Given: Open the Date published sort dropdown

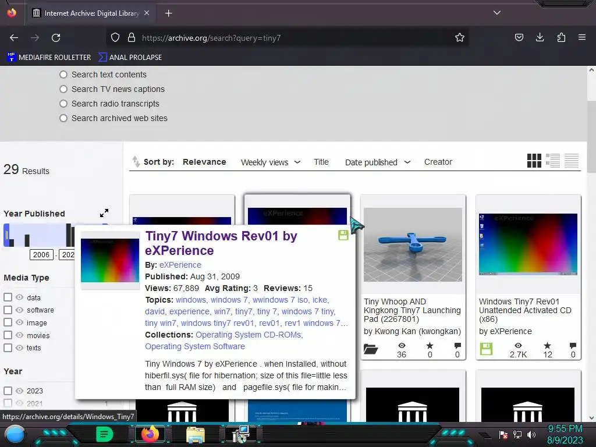Looking at the screenshot, I should [x=377, y=162].
